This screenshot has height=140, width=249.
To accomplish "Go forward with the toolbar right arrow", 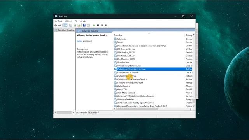I will tap(60, 25).
